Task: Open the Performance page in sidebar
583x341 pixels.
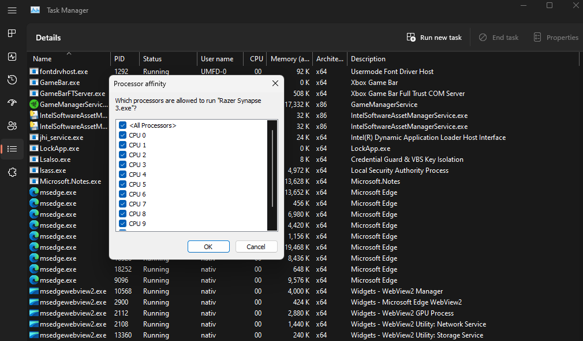Action: tap(12, 57)
